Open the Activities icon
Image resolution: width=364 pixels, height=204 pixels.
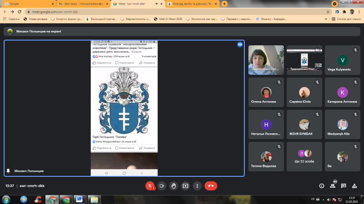coord(354,186)
